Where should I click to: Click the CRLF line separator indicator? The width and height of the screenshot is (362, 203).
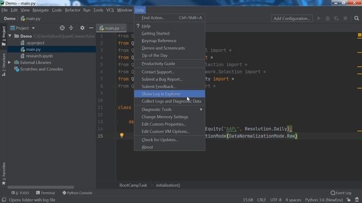point(261,200)
